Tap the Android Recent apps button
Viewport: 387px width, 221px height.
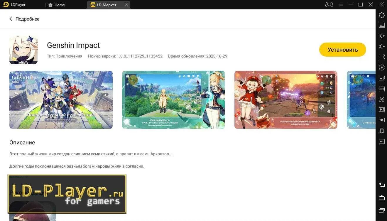pyautogui.click(x=381, y=210)
